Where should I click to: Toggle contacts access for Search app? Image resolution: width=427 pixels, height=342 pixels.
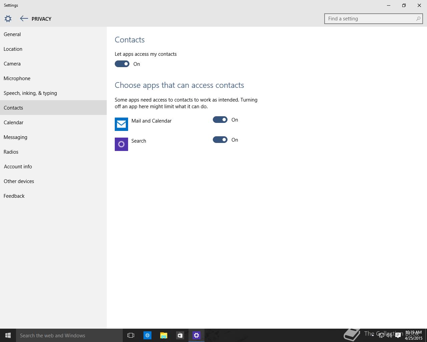pyautogui.click(x=220, y=140)
